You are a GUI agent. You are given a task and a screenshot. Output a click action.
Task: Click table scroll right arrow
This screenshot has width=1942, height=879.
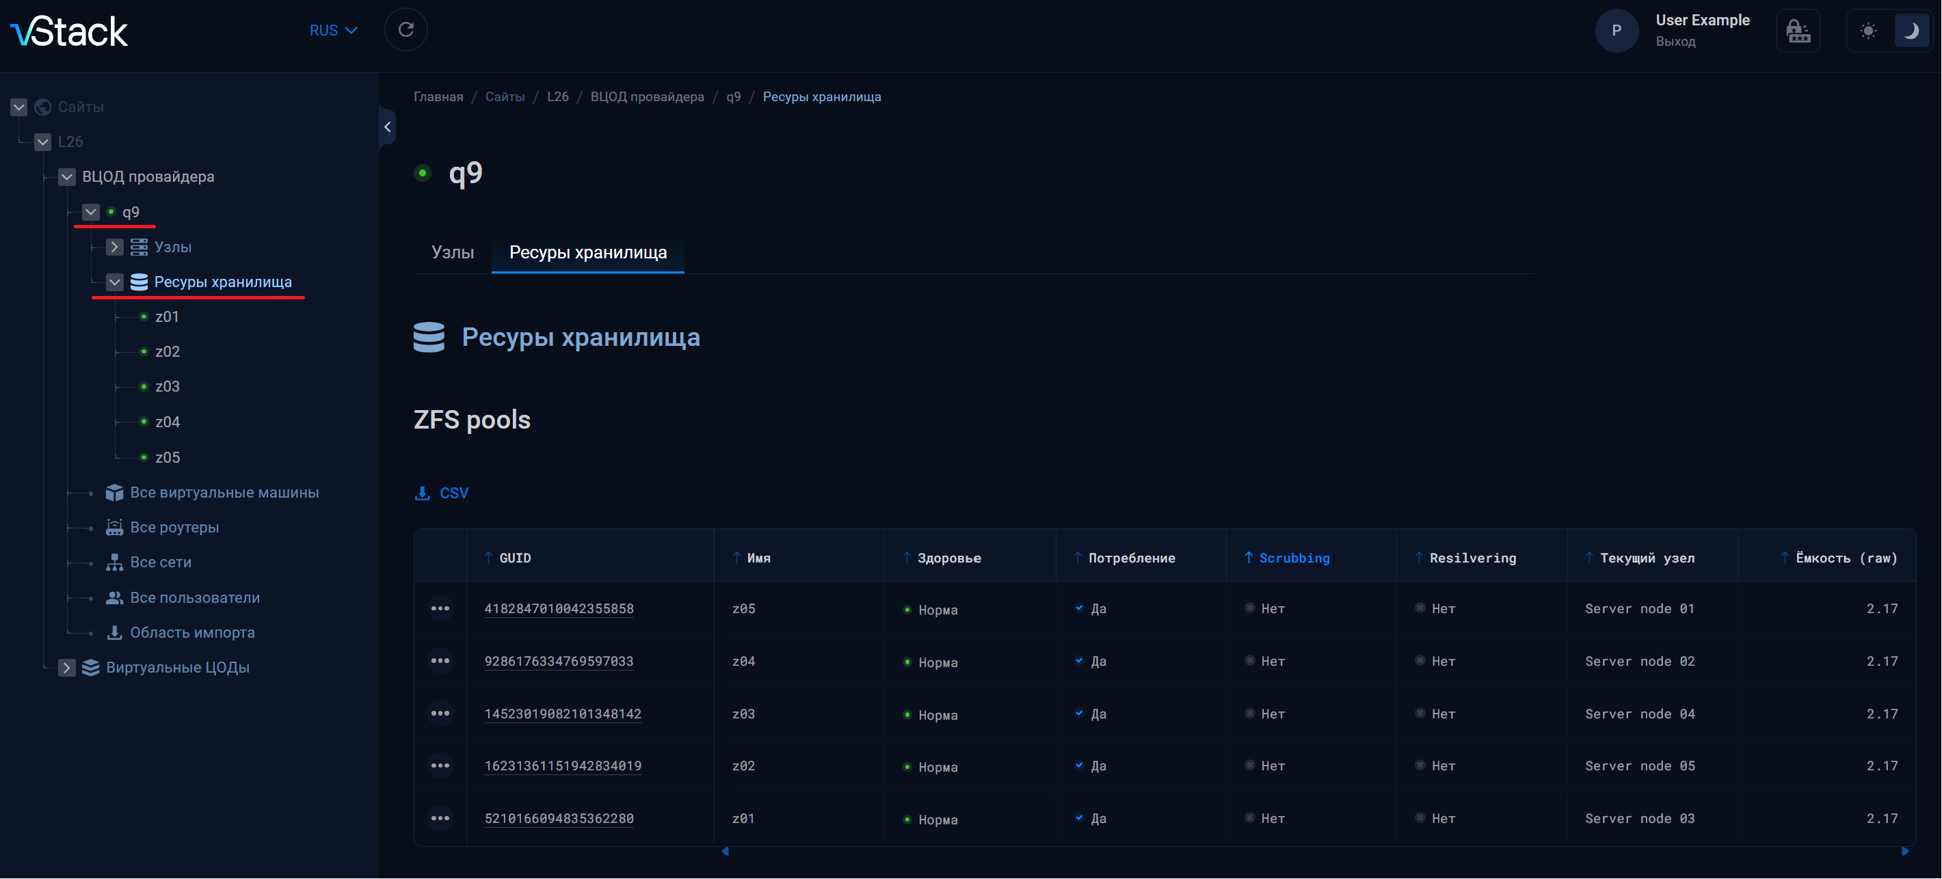coord(1905,852)
